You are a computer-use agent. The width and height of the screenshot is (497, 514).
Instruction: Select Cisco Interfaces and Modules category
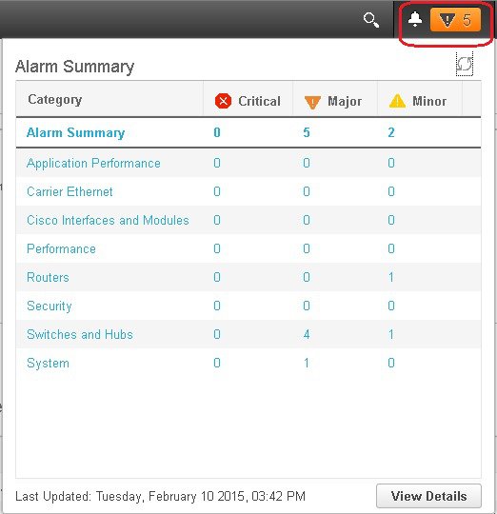click(108, 220)
